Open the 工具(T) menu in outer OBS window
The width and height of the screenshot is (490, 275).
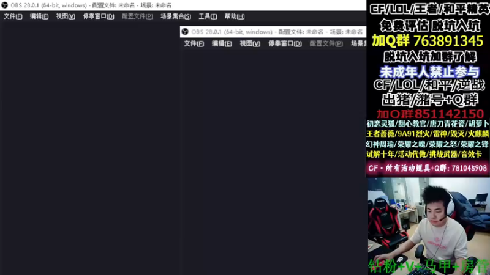pyautogui.click(x=208, y=16)
